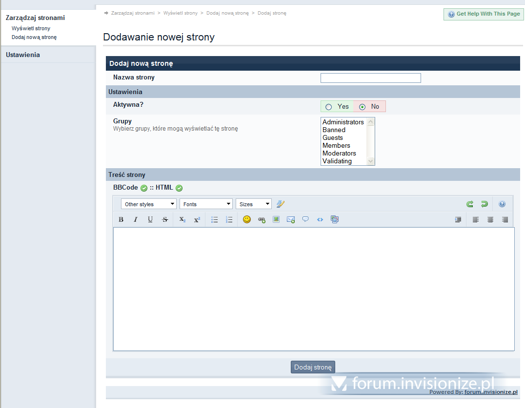Open the Other styles dropdown
This screenshot has width=525, height=408.
point(148,204)
